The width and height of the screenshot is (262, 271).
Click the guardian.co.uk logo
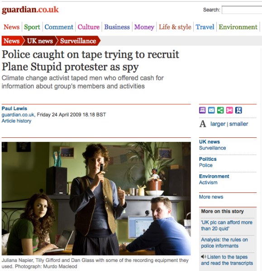tap(30, 10)
